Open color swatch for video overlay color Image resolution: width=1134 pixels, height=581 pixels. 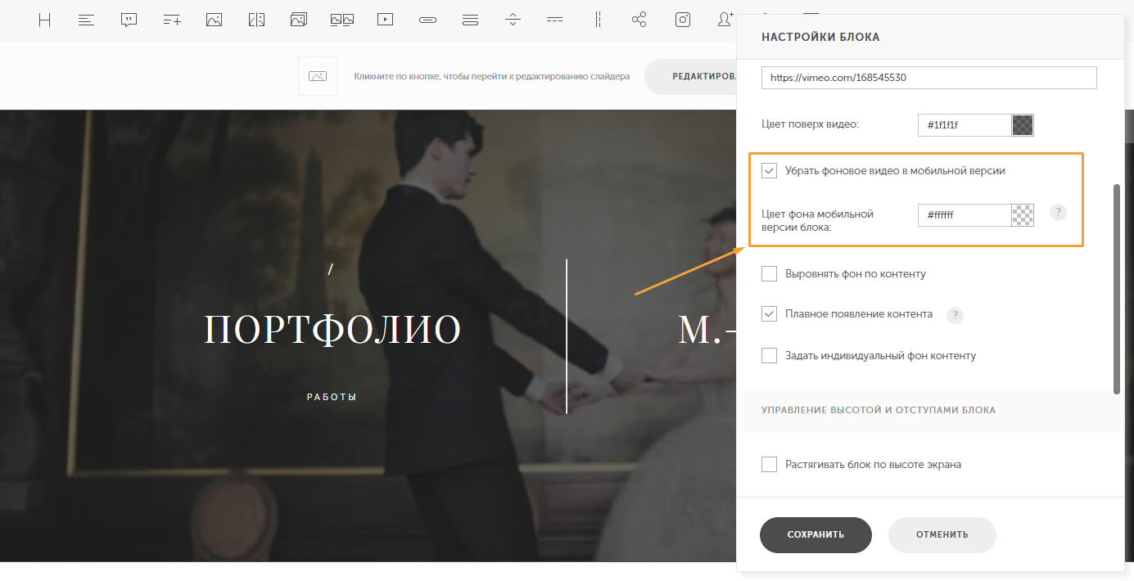1023,125
